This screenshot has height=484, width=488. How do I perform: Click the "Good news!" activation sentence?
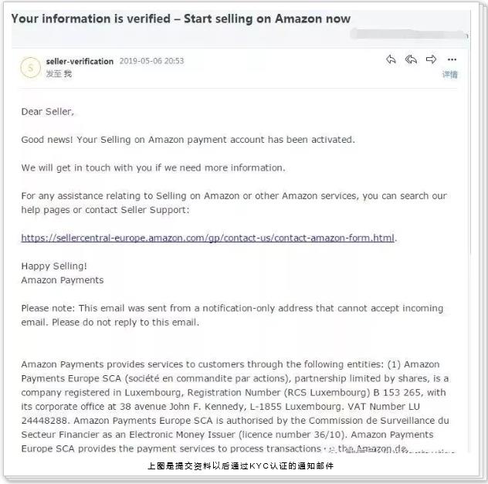188,140
